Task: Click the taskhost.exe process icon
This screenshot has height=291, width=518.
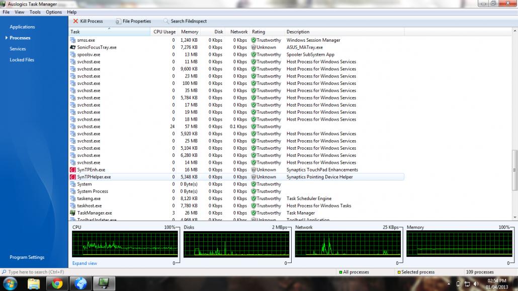Action: click(73, 206)
